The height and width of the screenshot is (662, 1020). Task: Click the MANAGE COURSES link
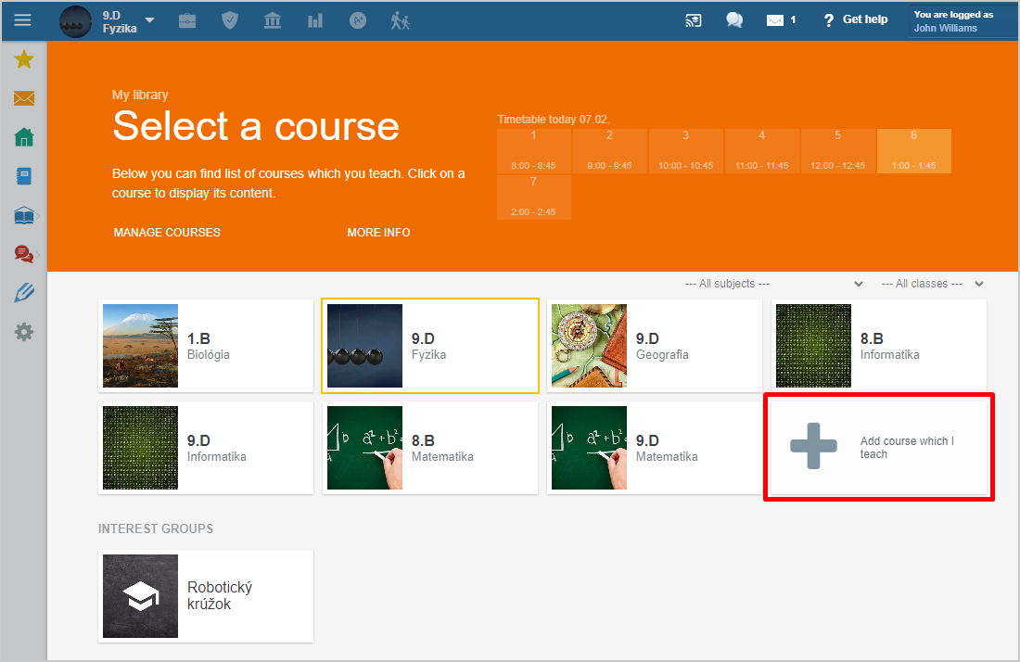tap(167, 233)
